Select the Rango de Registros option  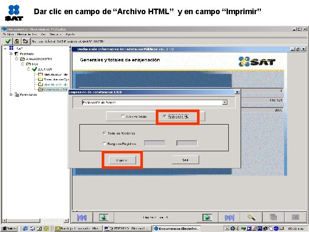pyautogui.click(x=104, y=143)
